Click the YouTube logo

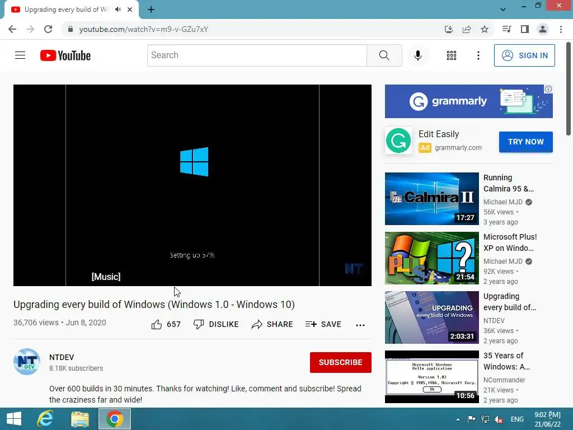click(65, 55)
